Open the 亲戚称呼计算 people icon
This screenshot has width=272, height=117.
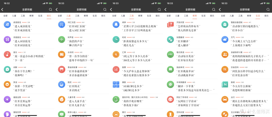tap(225, 54)
